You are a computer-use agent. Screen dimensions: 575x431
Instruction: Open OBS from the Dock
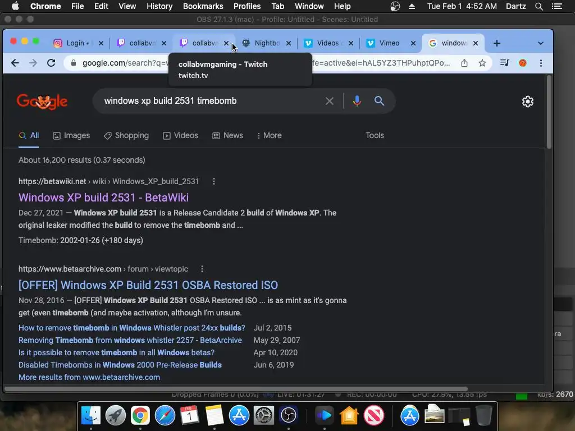[x=288, y=416]
